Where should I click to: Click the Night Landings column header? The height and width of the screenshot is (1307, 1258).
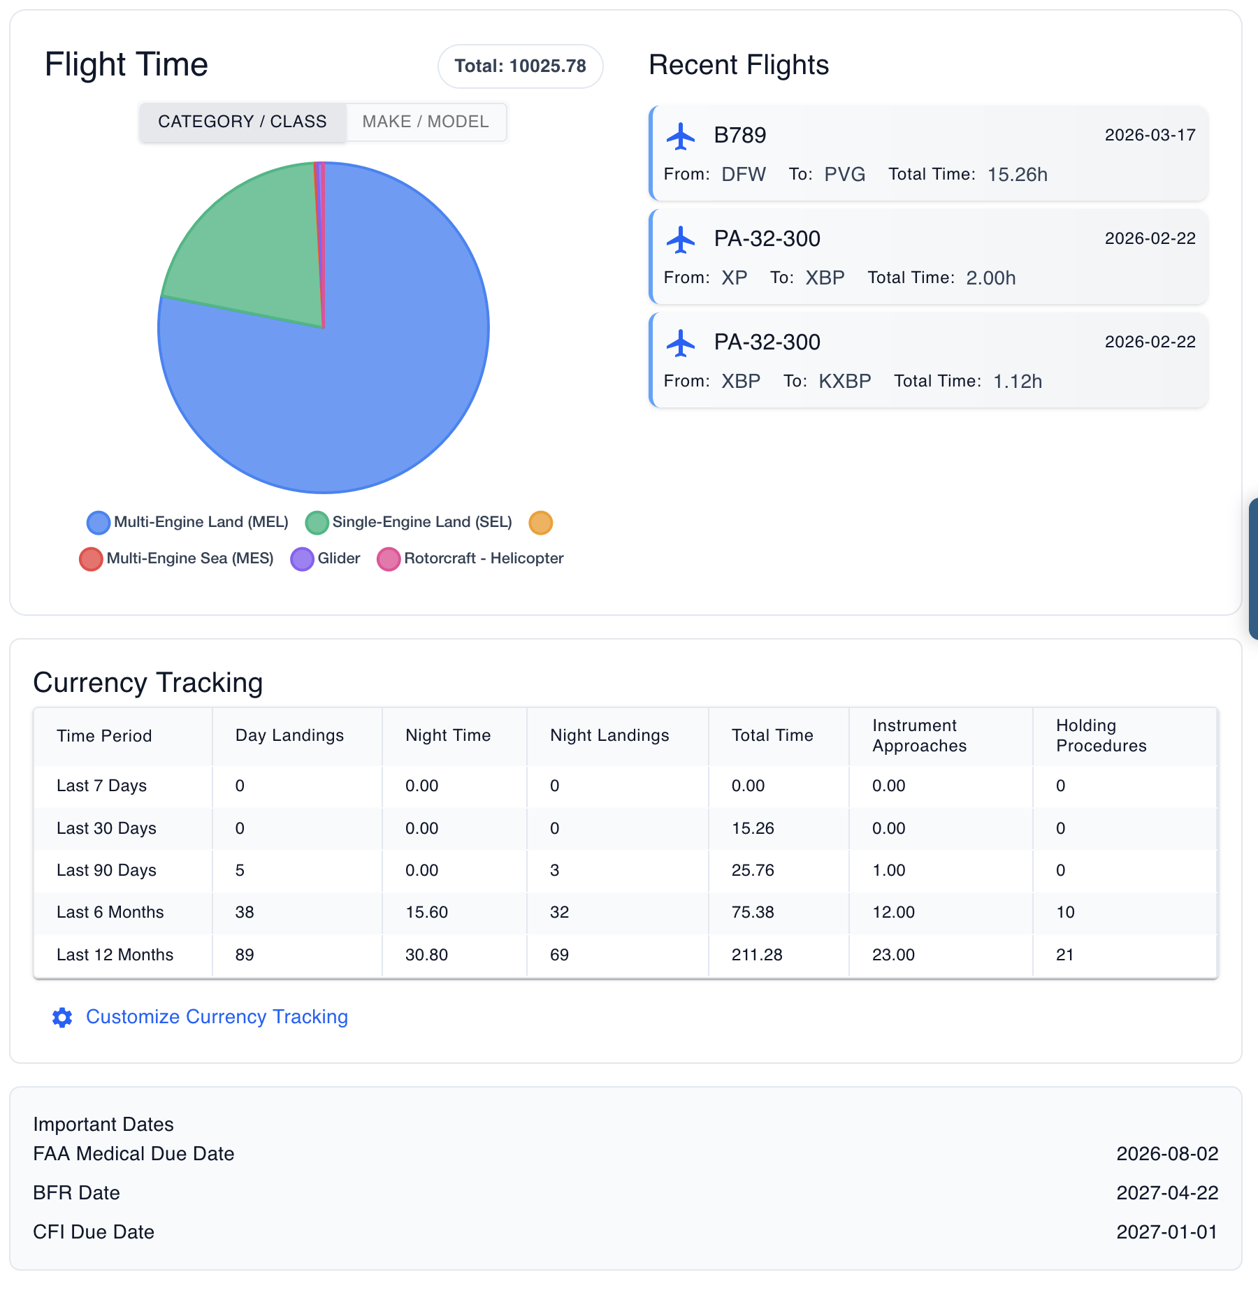[x=609, y=735]
